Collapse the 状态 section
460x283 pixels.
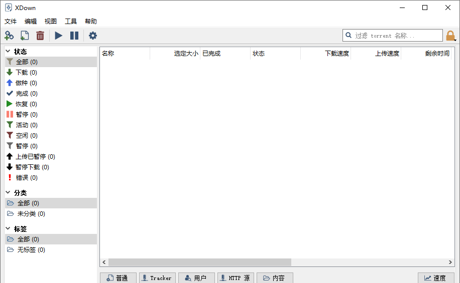(8, 52)
